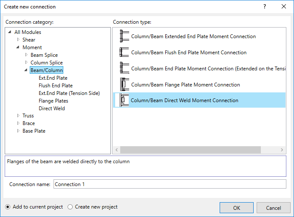
Task: Expand the Beam Splice tree node
Action: [26, 55]
